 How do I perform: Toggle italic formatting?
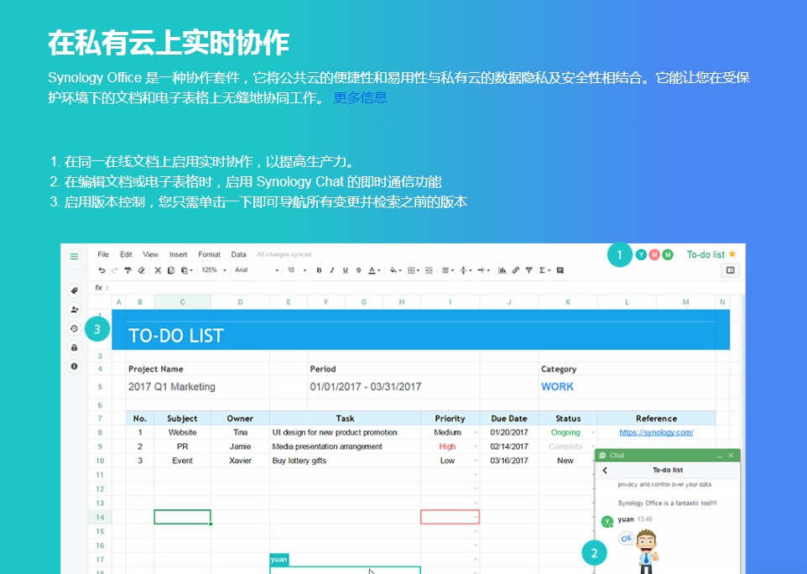[x=332, y=270]
